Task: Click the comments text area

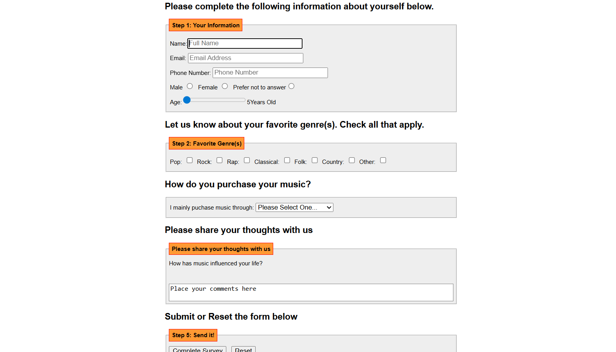Action: (311, 292)
